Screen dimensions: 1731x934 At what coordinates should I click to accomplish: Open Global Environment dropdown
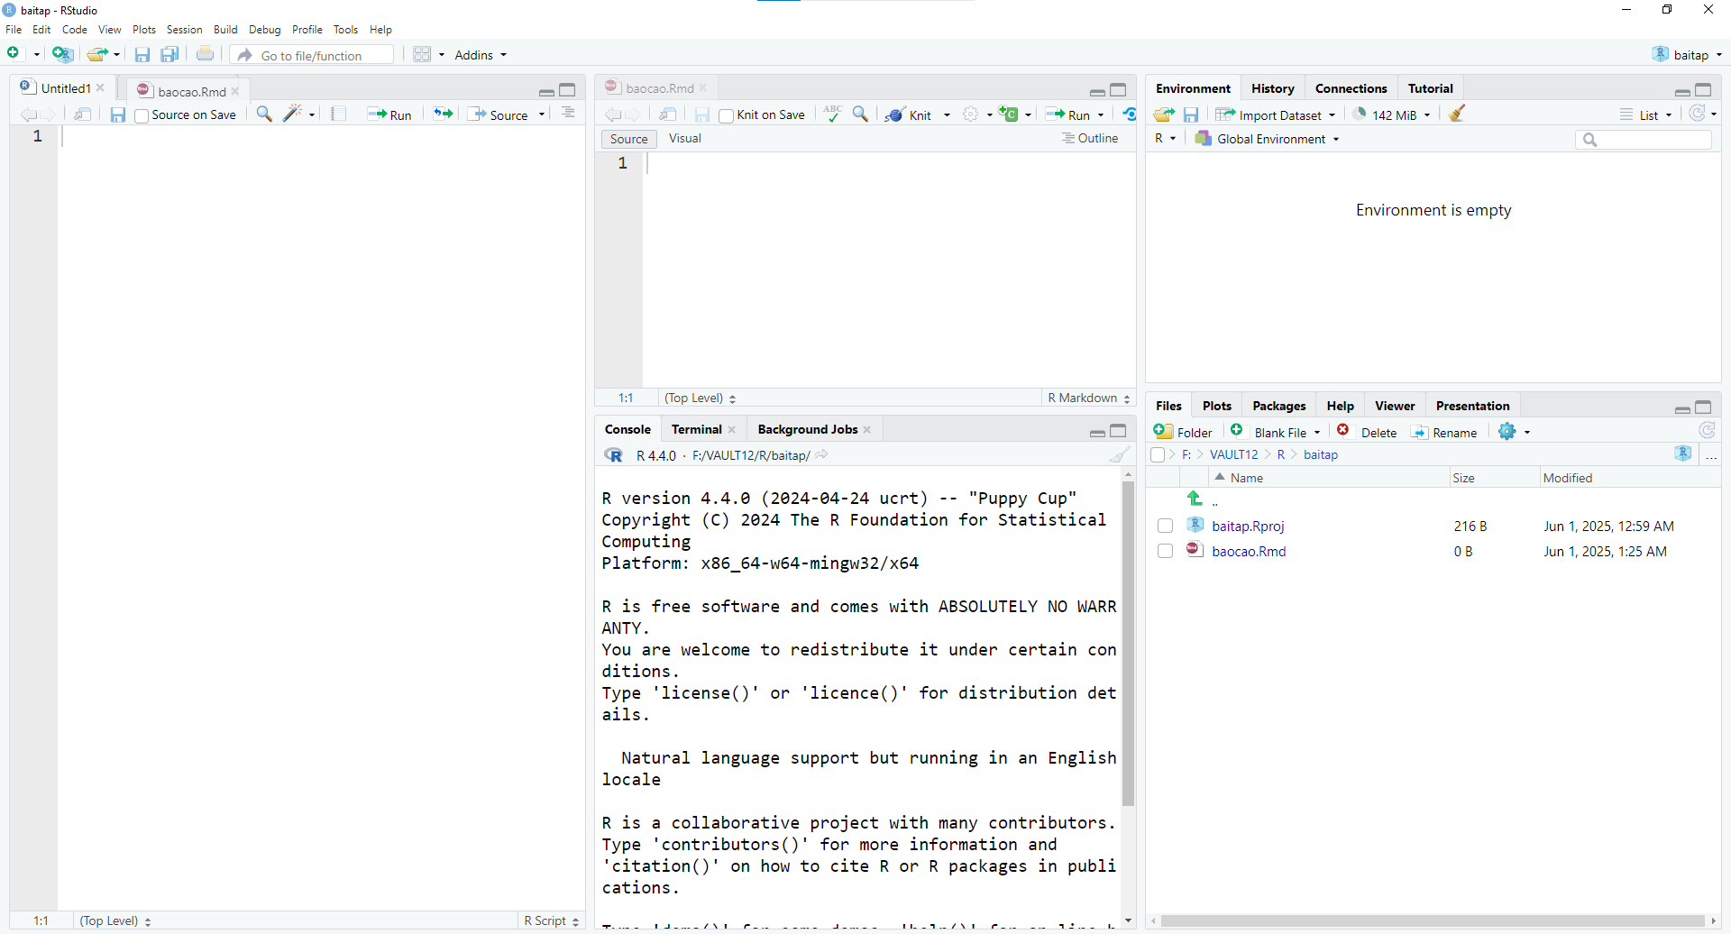pos(1267,139)
